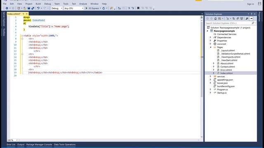Expand the services folder node
The height and width of the screenshot is (148, 264).
point(210,76)
